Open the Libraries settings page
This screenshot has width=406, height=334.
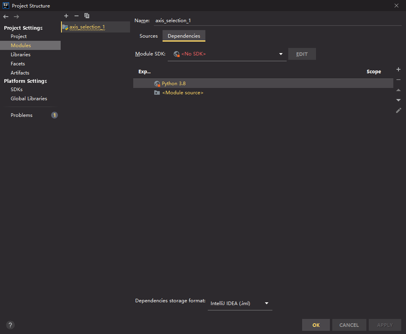pyautogui.click(x=21, y=55)
